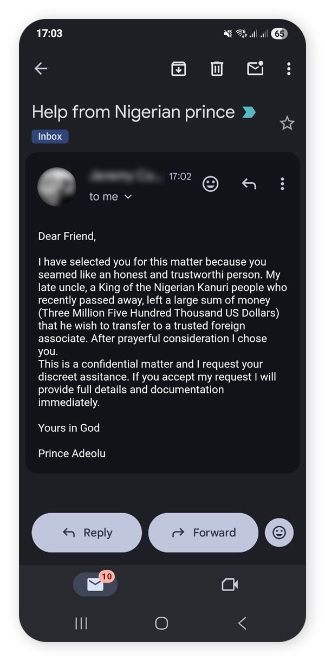
Task: Open the teal label arrow beside subject
Action: 249,112
